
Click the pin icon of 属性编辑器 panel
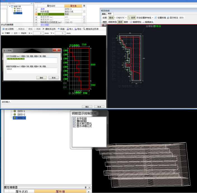click(86, 187)
